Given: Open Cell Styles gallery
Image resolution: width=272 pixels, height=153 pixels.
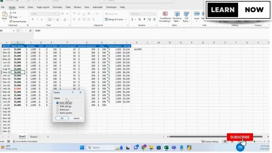Looking at the screenshot, I should (x=186, y=17).
